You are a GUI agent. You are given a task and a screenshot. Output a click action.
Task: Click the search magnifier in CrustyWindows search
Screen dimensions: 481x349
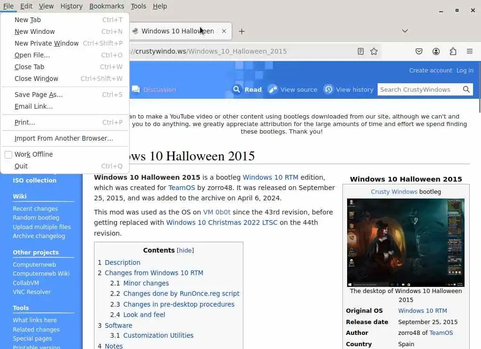[466, 89]
